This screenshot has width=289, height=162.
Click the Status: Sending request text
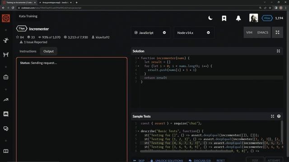[38, 63]
